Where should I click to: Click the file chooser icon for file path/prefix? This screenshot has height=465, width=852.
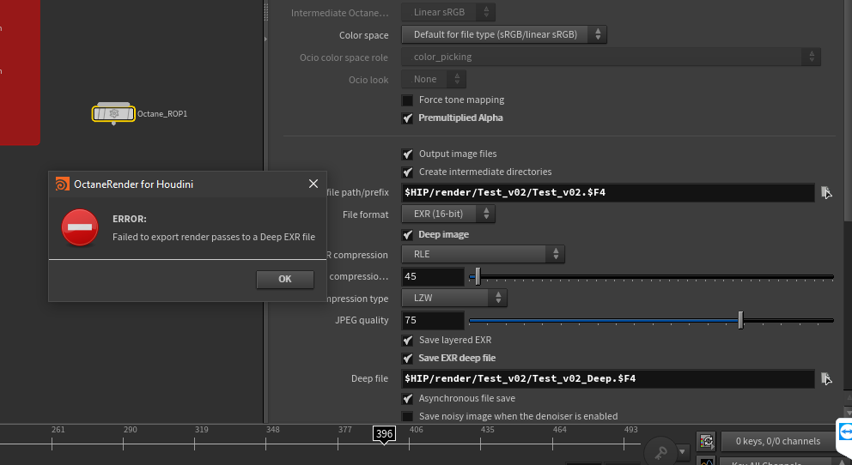[825, 192]
